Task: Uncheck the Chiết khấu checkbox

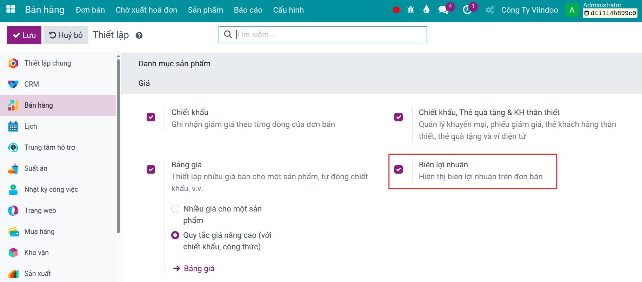Action: 151,117
